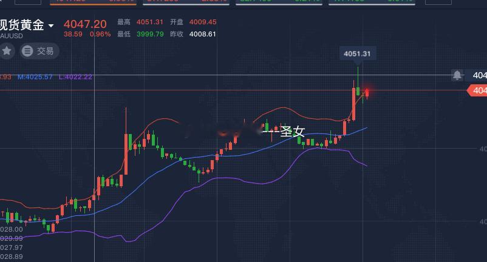Click the red current price tag on the axis

[x=477, y=90]
